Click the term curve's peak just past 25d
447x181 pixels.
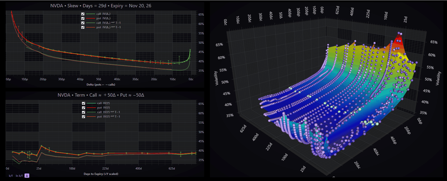41,146
